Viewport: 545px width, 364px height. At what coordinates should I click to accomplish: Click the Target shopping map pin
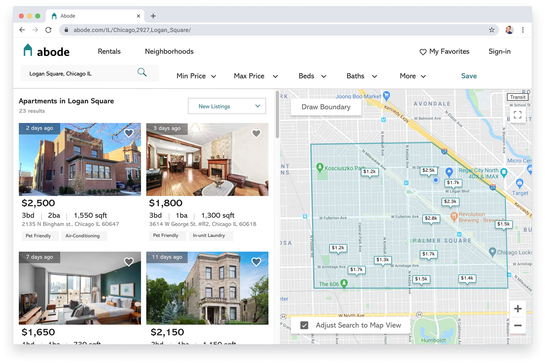(519, 184)
